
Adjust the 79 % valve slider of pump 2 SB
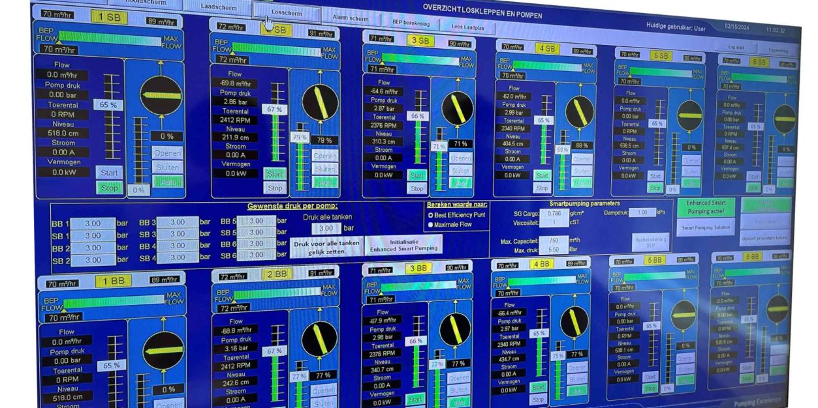tap(300, 138)
